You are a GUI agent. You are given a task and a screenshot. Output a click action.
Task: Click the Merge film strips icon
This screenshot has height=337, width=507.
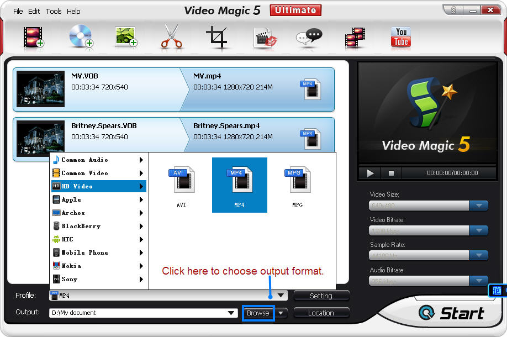tap(355, 38)
